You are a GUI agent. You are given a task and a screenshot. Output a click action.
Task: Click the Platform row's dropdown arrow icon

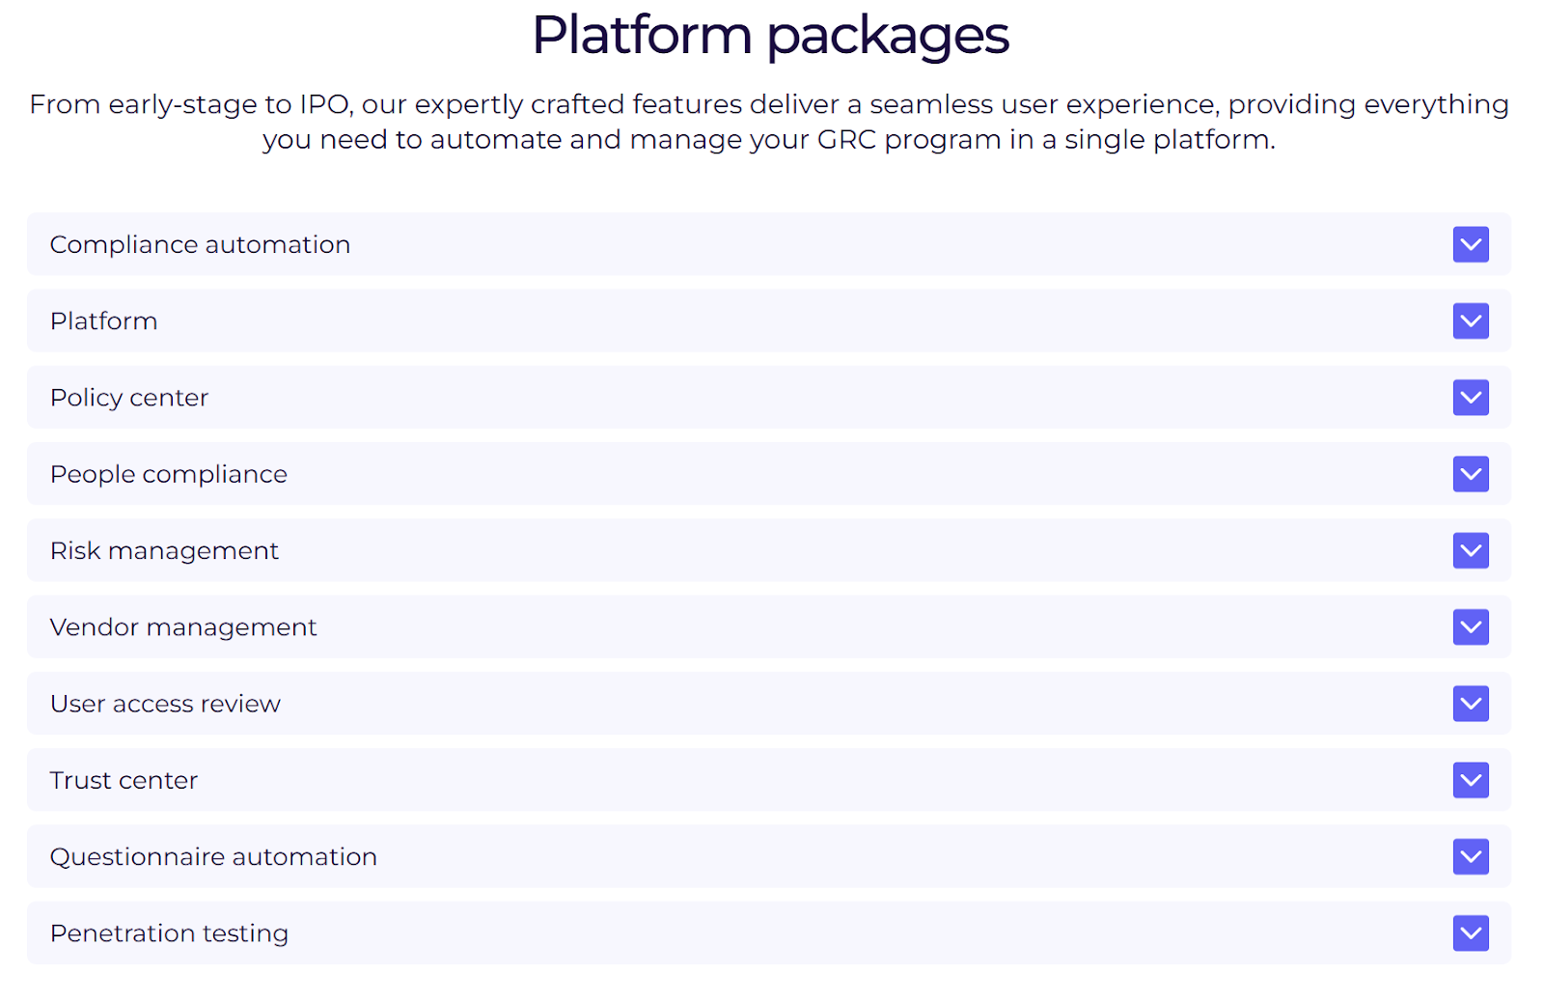[1470, 320]
